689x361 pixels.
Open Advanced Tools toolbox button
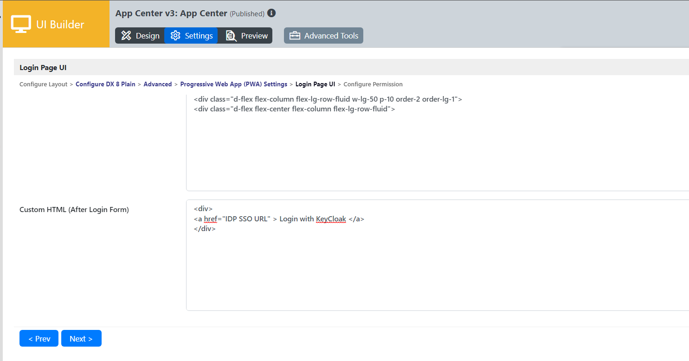click(323, 36)
